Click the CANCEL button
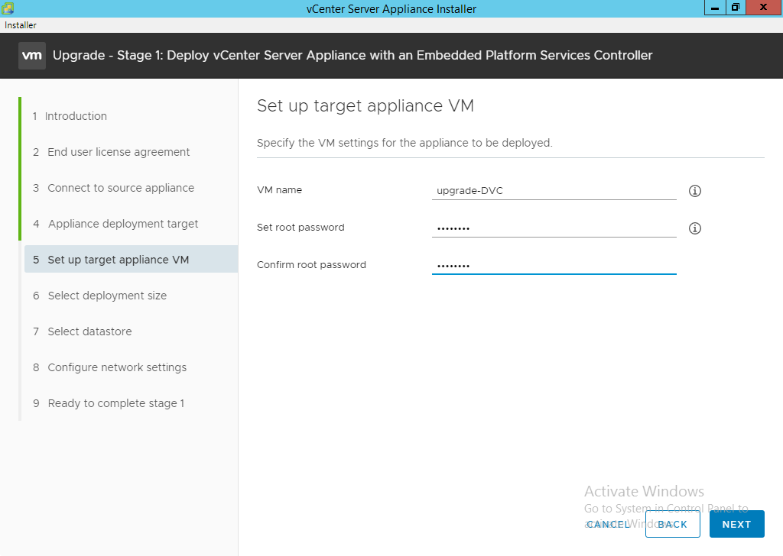Screen dimensions: 783x556 pyautogui.click(x=608, y=525)
